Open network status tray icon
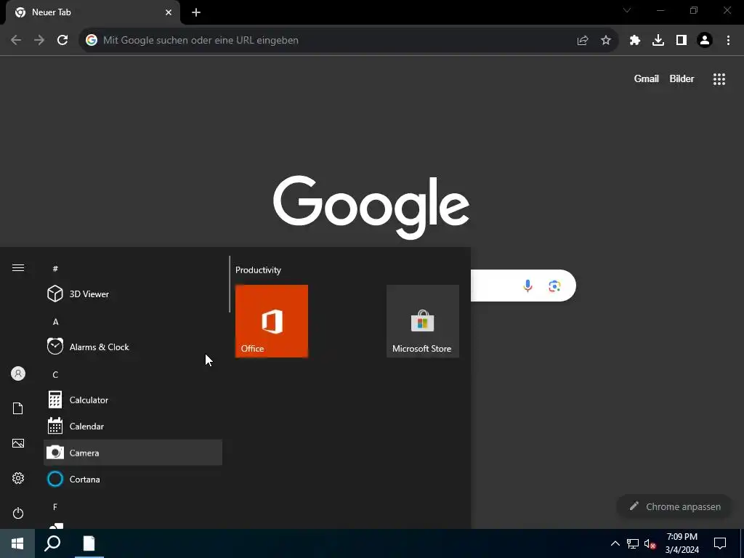 [633, 543]
